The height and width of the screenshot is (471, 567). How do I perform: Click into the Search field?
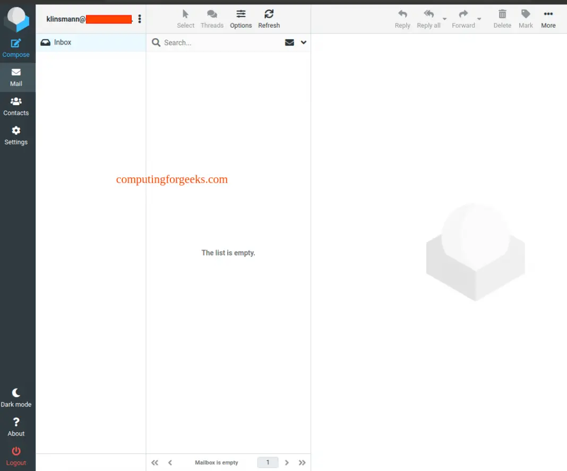(x=220, y=42)
